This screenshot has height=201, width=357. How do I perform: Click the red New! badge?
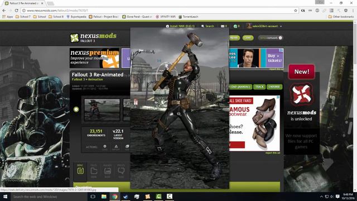pos(301,72)
